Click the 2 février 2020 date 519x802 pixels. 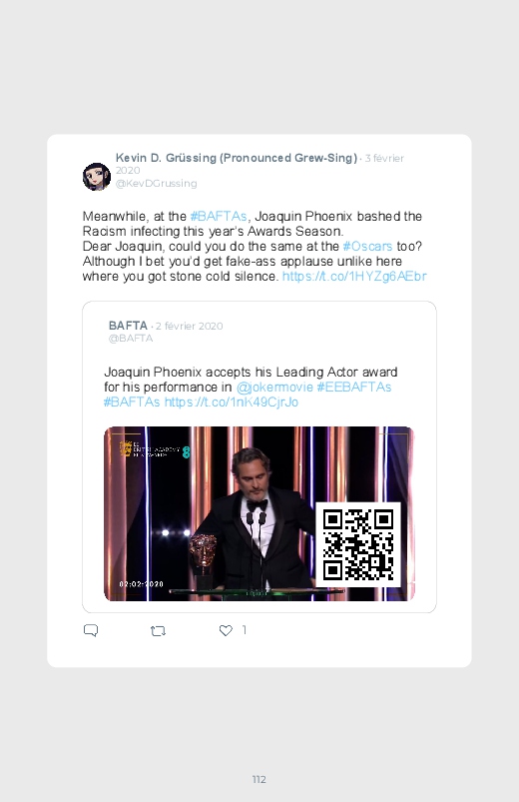click(190, 326)
